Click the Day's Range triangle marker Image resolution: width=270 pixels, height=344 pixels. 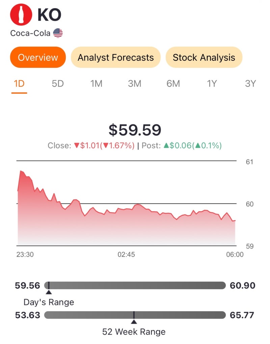49,292
